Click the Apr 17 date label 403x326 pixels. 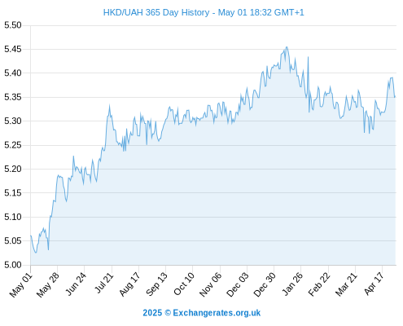(x=374, y=284)
